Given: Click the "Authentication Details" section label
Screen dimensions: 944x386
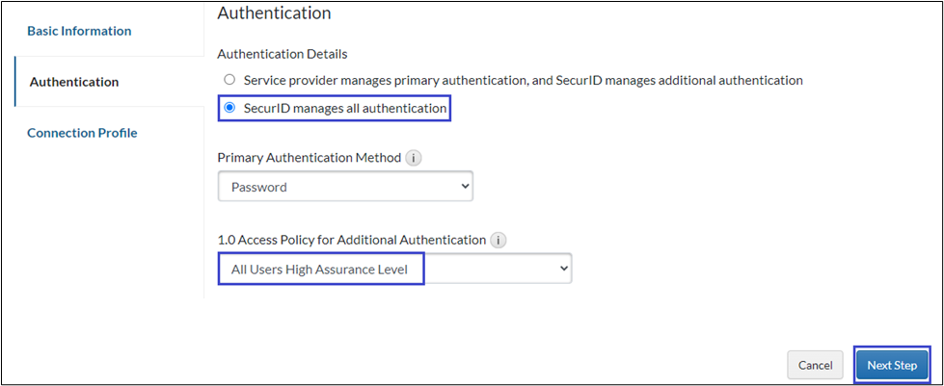Looking at the screenshot, I should pyautogui.click(x=283, y=54).
